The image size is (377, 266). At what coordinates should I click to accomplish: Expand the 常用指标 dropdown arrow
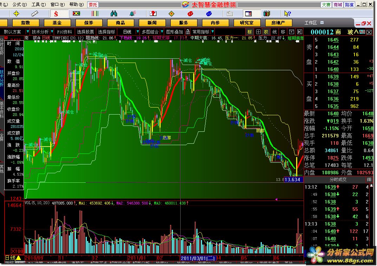coord(213,32)
